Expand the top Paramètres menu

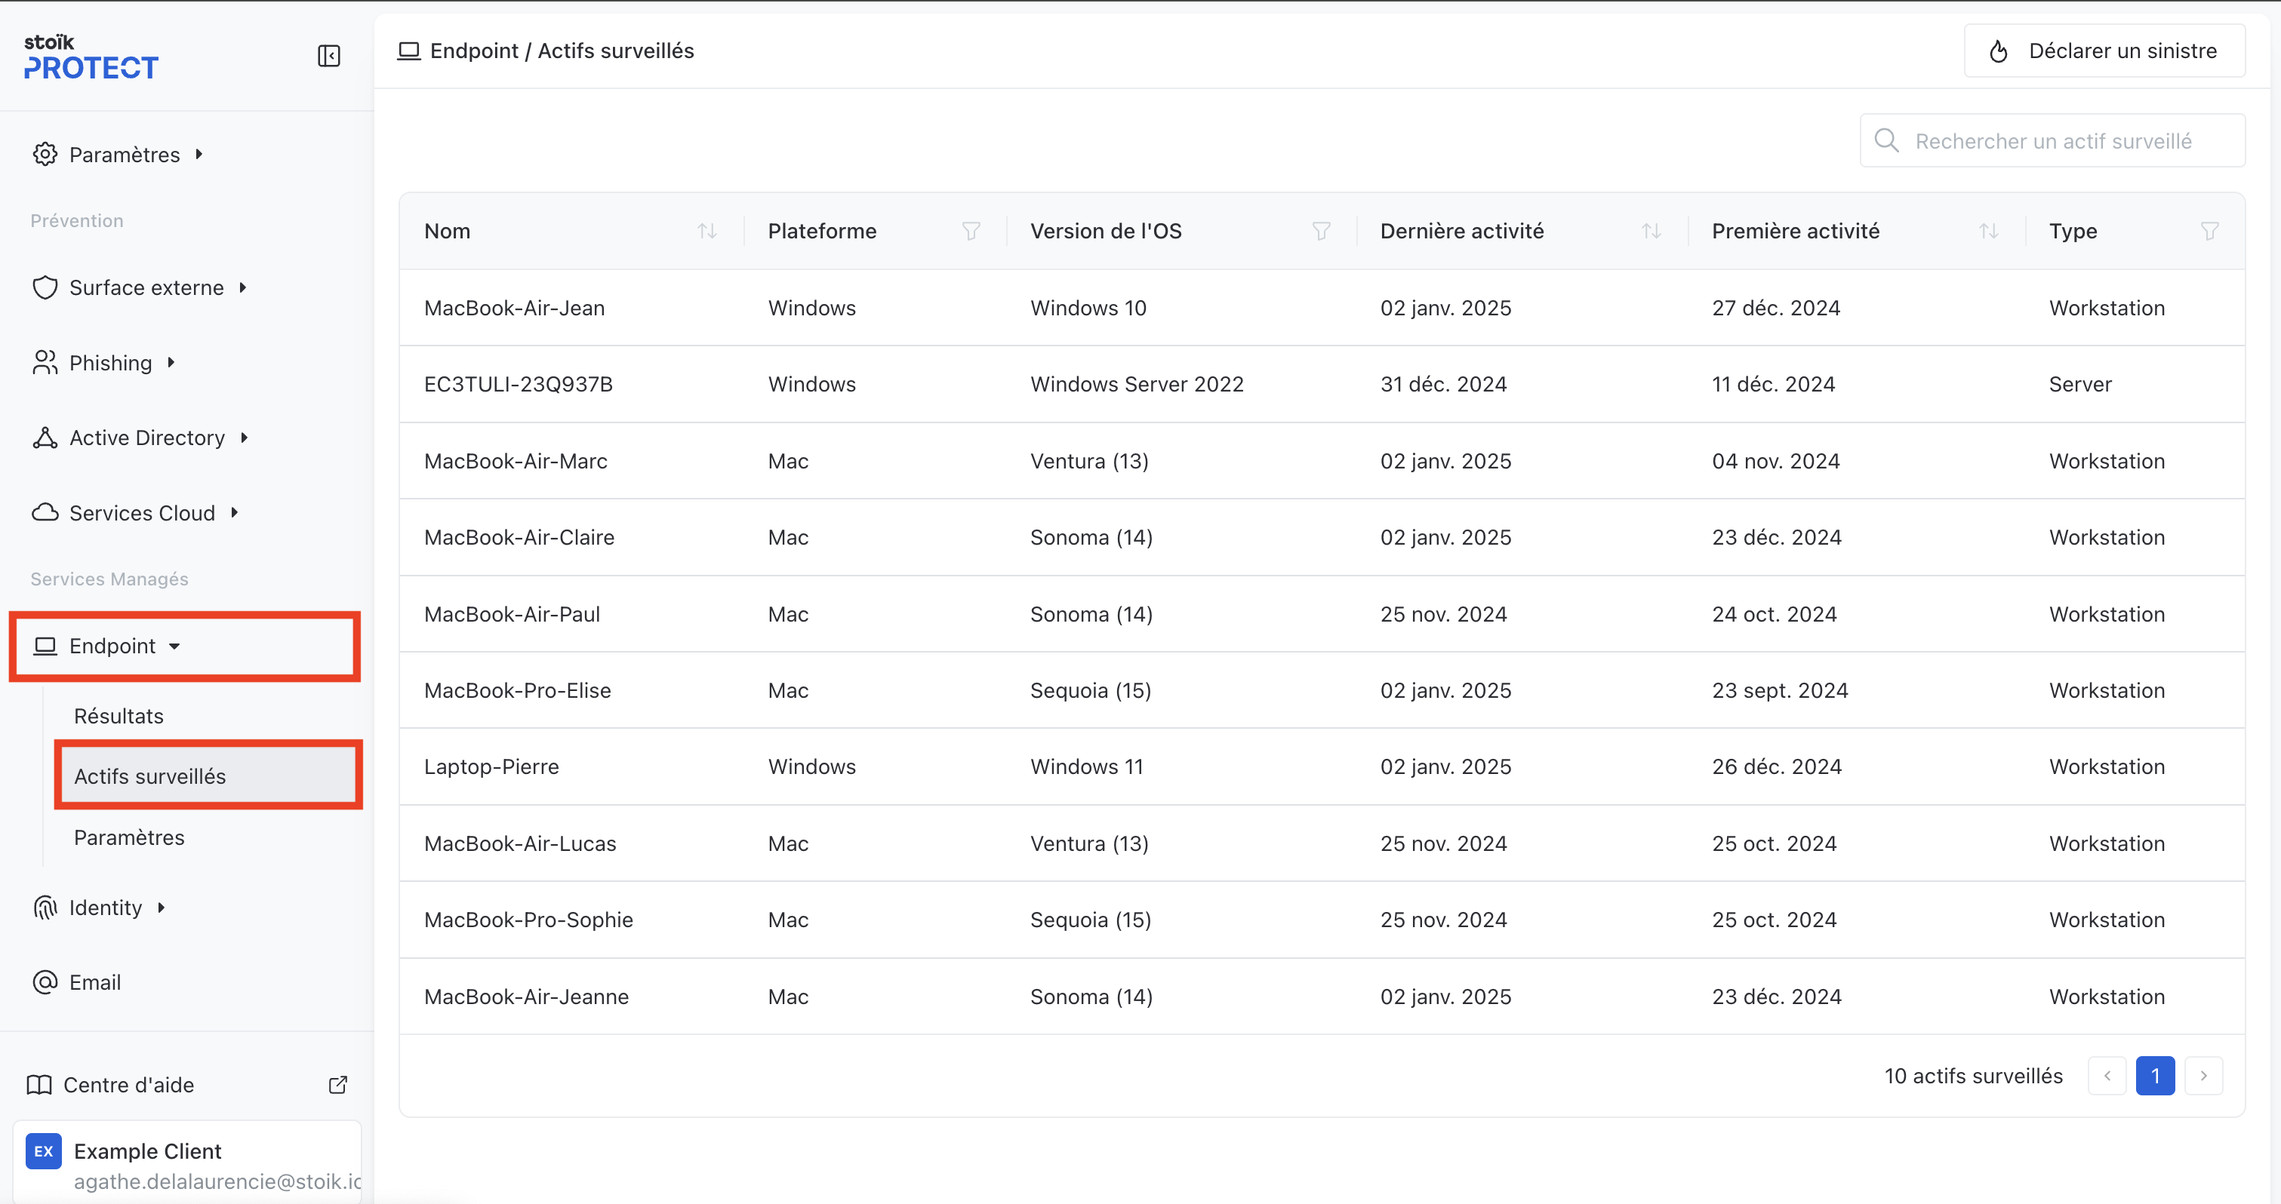124,155
